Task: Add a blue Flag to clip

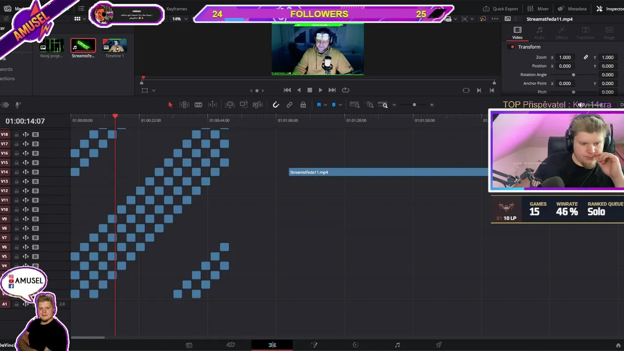Action: 319,105
